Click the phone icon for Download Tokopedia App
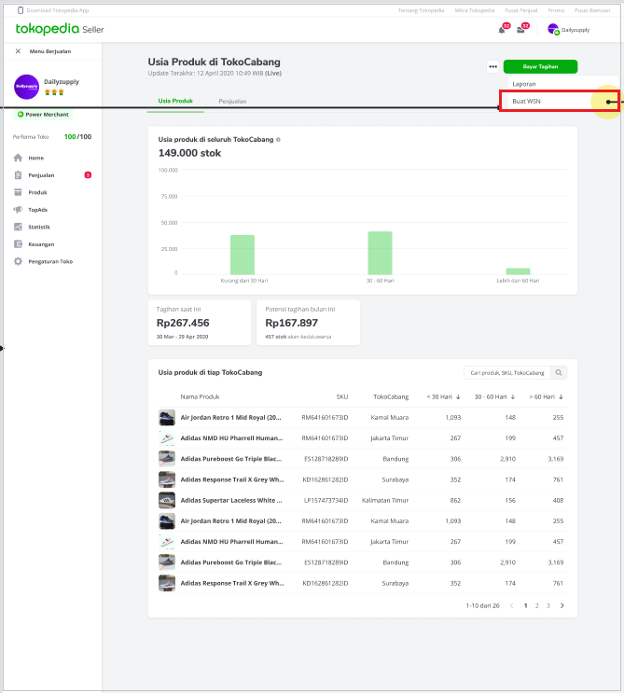624x693 pixels. coord(21,10)
